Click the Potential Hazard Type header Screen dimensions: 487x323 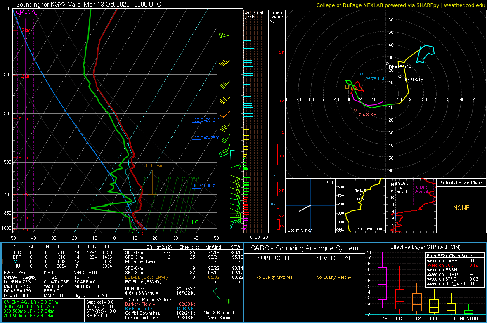tap(461, 183)
